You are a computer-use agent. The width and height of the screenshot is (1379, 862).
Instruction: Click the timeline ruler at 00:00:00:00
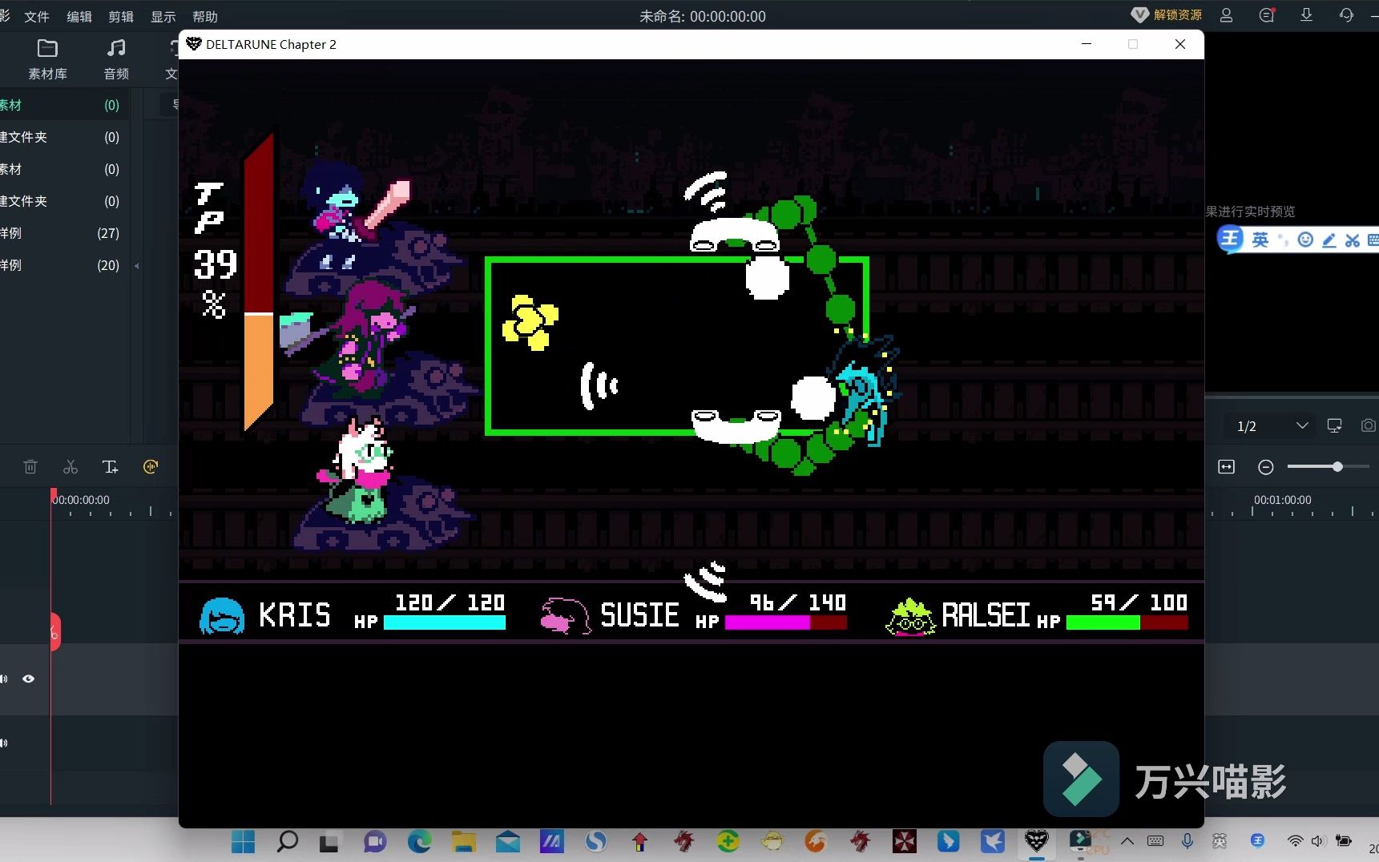[x=81, y=500]
